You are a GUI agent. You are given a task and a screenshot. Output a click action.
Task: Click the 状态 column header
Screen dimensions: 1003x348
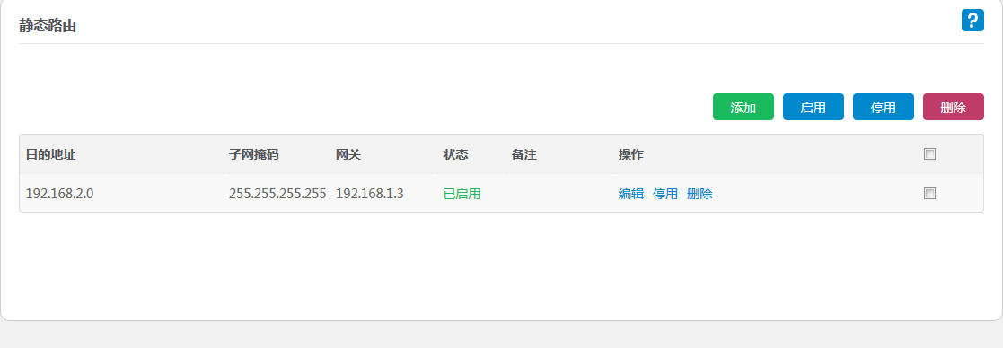(x=455, y=154)
